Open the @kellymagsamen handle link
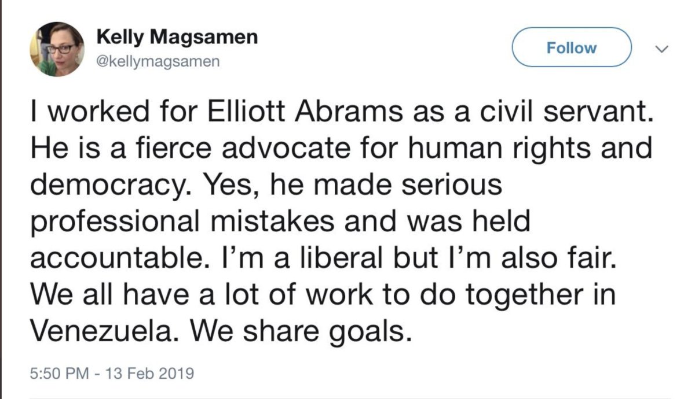Screen dimensions: 695x399 coord(158,61)
